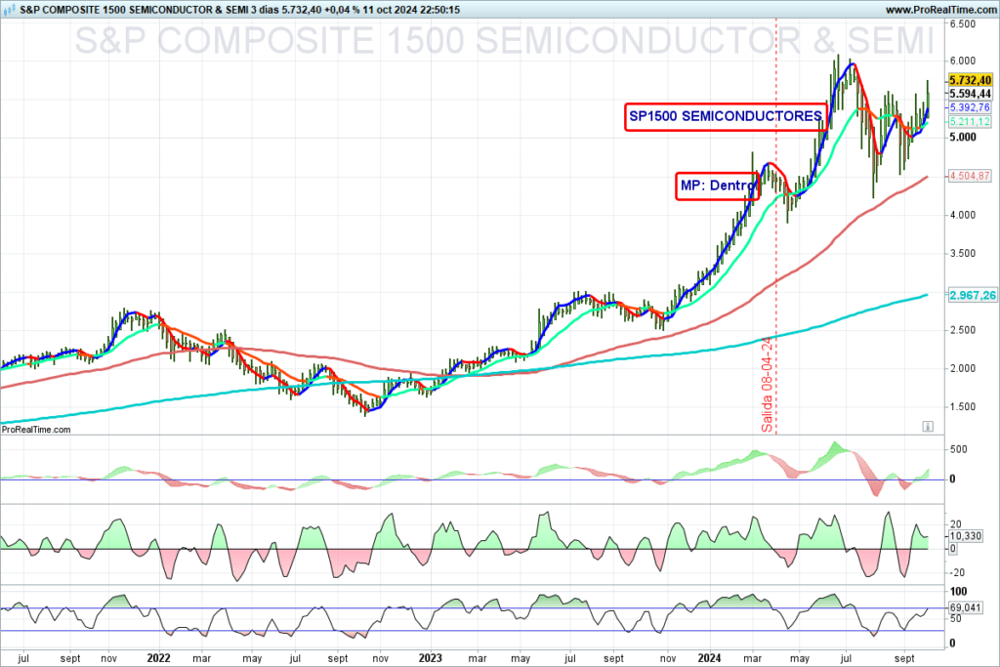Select the 5.392,76 blue moving average label

970,107
